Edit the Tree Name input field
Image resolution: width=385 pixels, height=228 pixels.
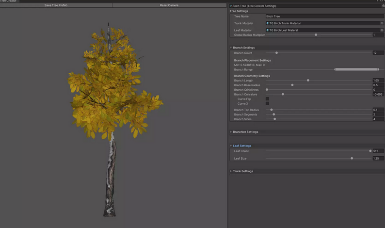324,16
